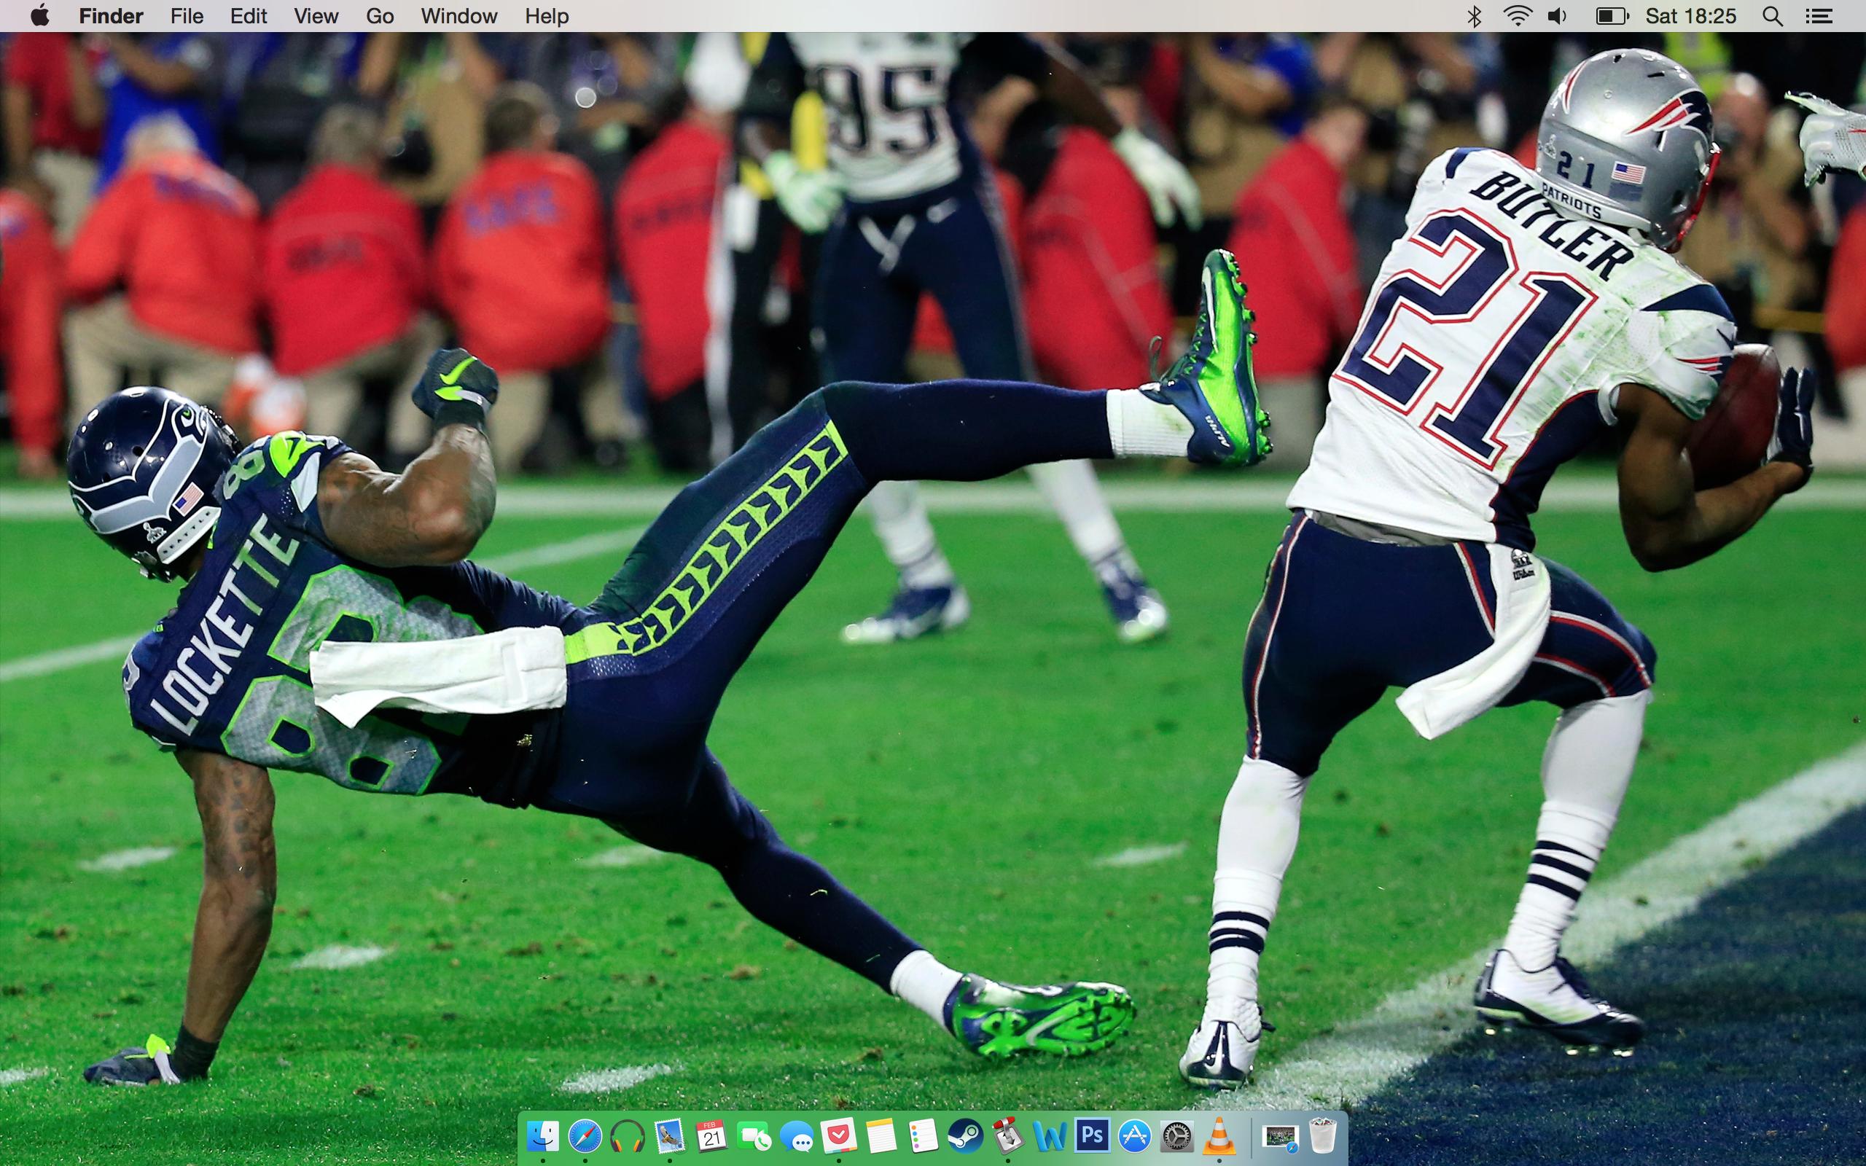The height and width of the screenshot is (1166, 1866).
Task: Open Photoshop from the Dock
Action: [1092, 1136]
